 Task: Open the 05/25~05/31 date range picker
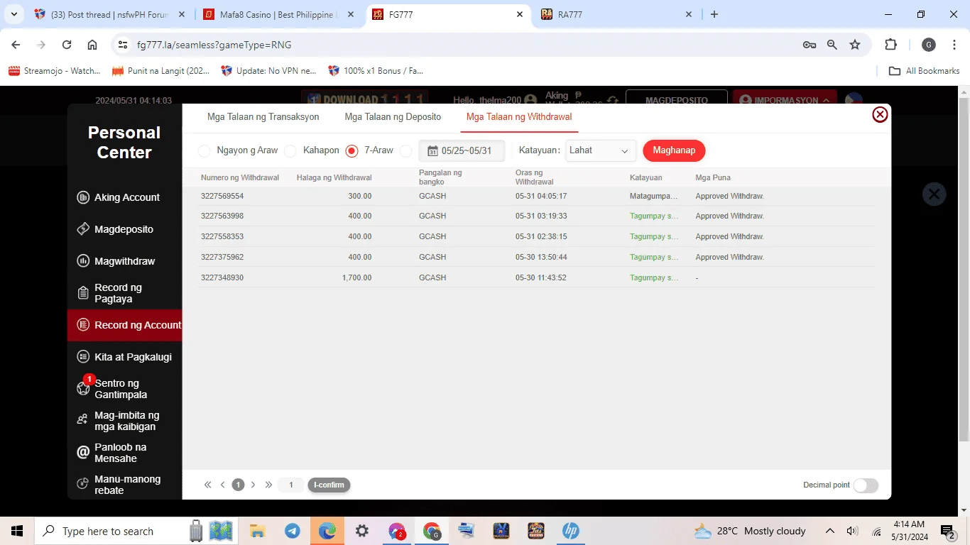pyautogui.click(x=462, y=151)
